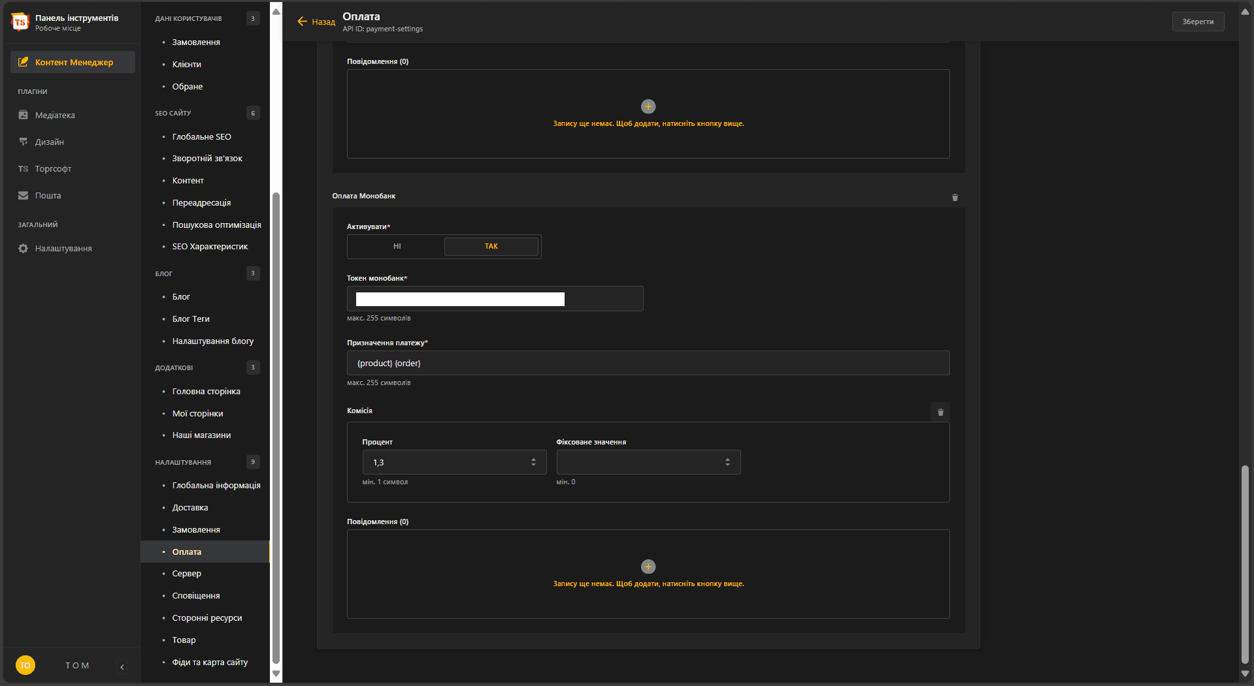Open Дизайн plugin in sidebar
1254x686 pixels.
pyautogui.click(x=49, y=142)
